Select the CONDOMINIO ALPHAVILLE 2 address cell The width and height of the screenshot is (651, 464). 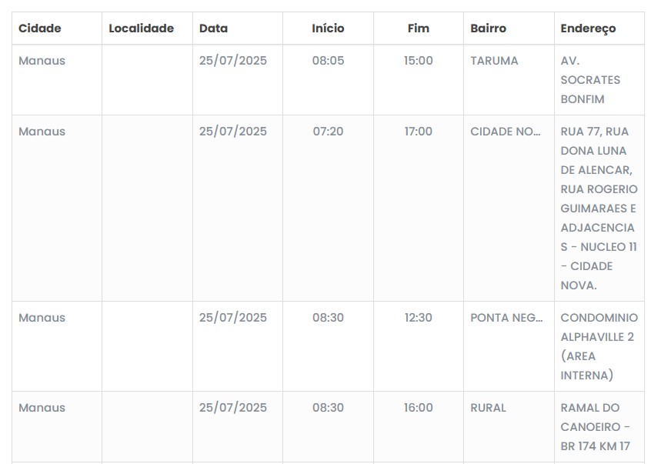pos(599,346)
